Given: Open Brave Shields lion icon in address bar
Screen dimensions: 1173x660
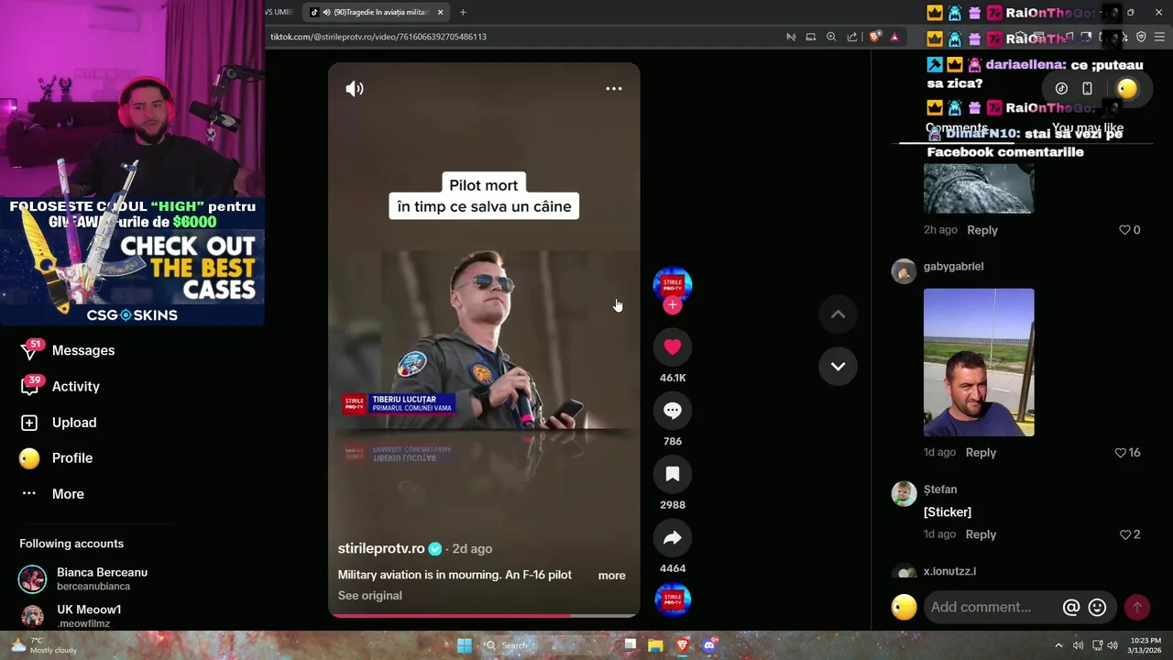Looking at the screenshot, I should tap(875, 37).
